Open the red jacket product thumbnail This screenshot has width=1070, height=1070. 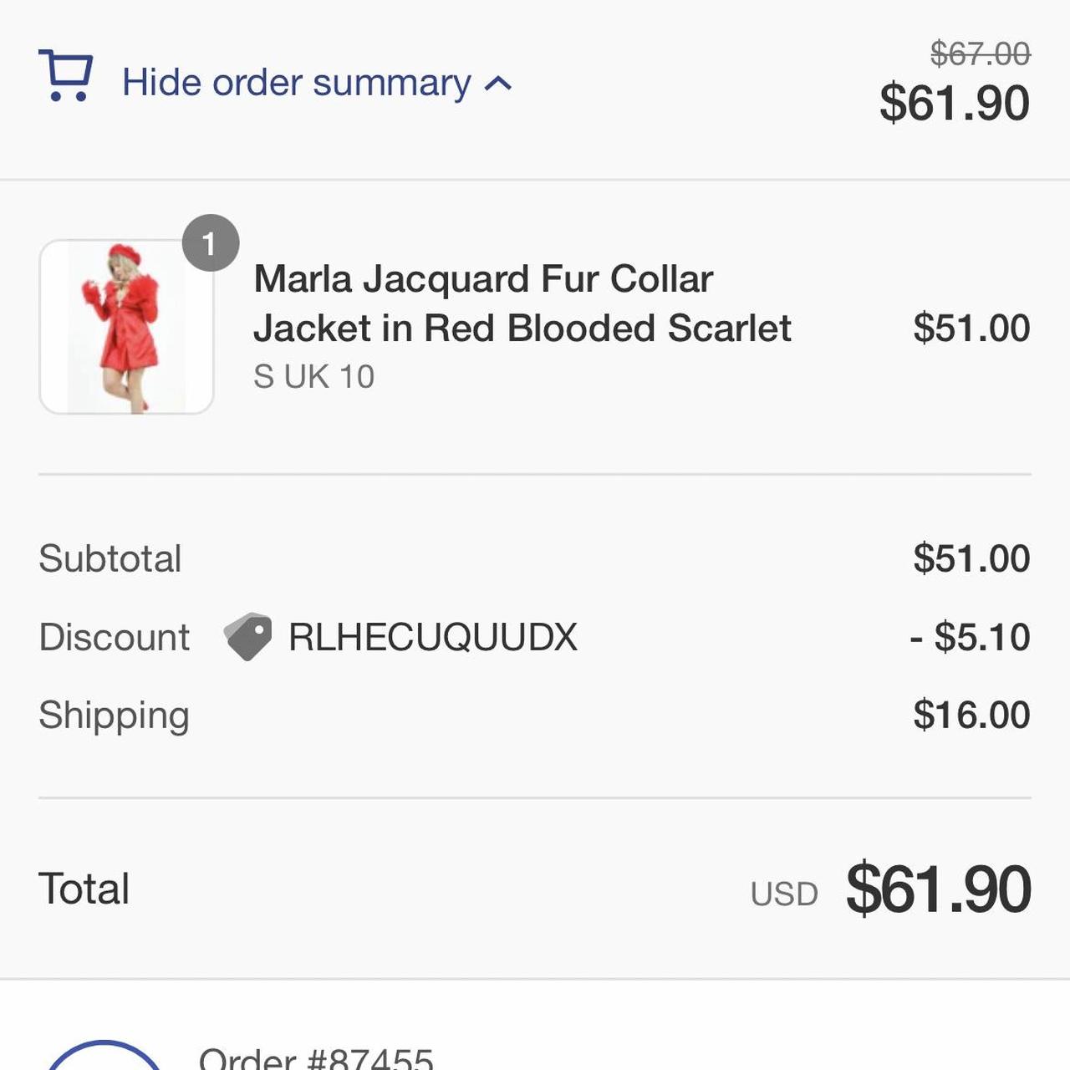[126, 327]
